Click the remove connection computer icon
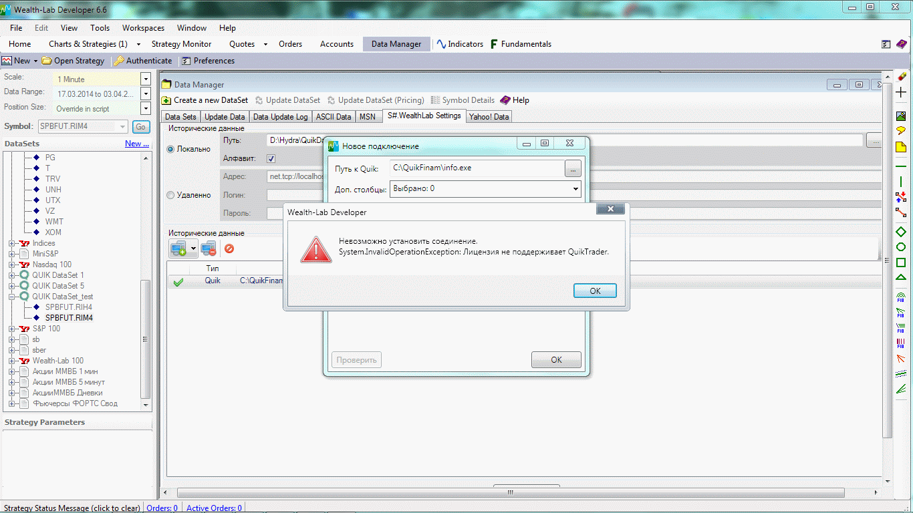The height and width of the screenshot is (513, 913). pyautogui.click(x=209, y=249)
